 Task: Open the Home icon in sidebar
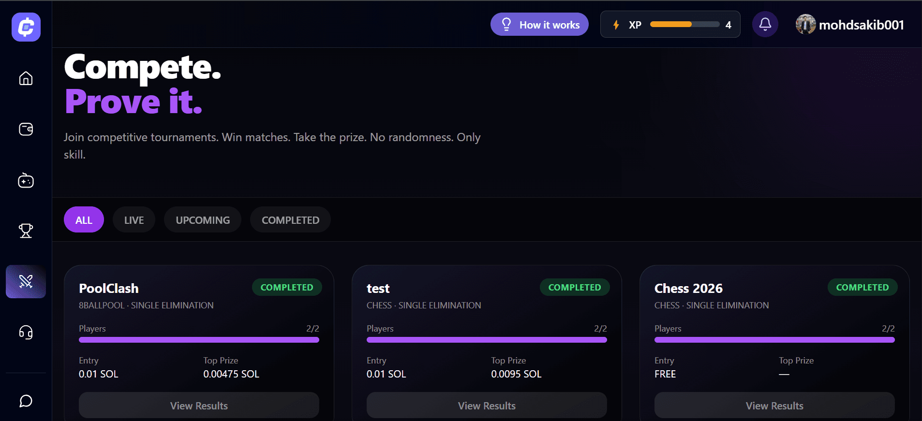[x=26, y=78]
